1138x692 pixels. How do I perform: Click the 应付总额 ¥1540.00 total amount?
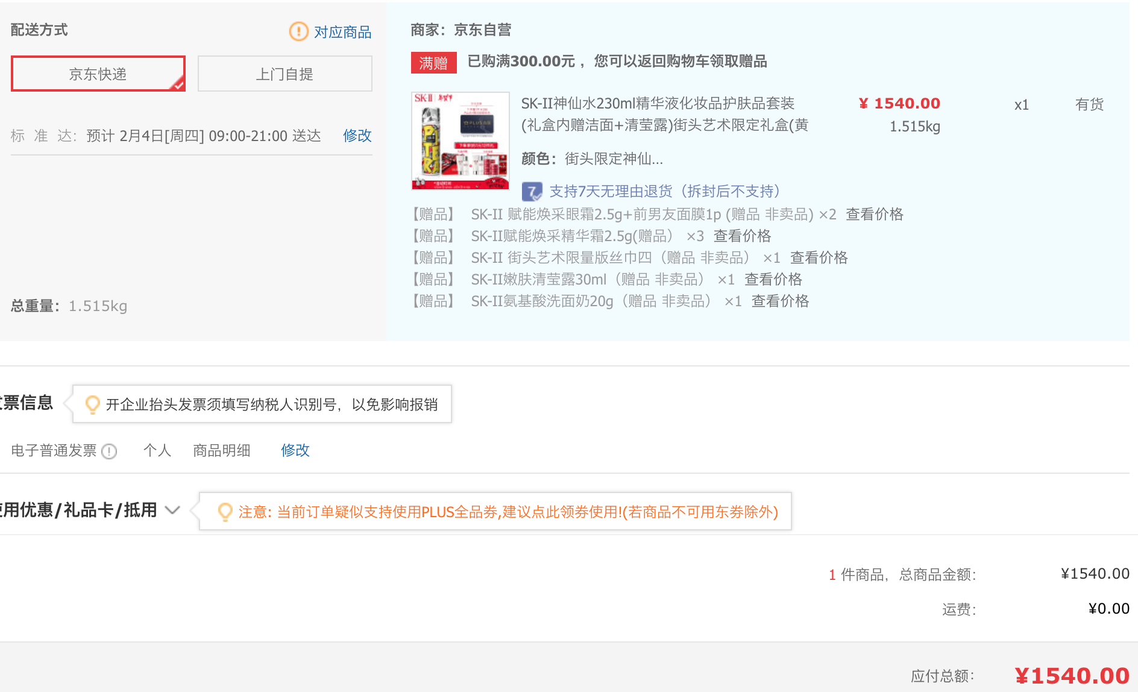tap(1072, 676)
